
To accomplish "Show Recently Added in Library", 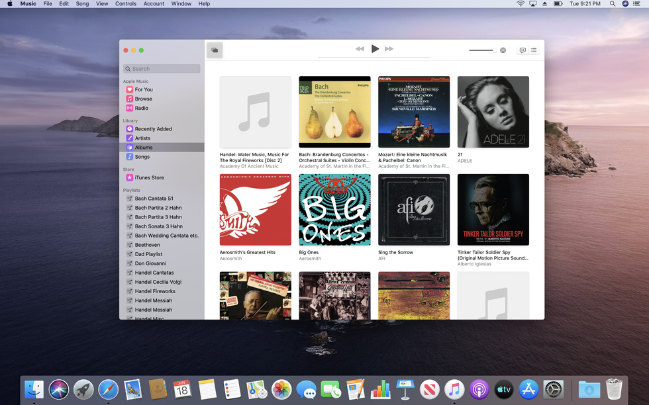I will pyautogui.click(x=153, y=129).
